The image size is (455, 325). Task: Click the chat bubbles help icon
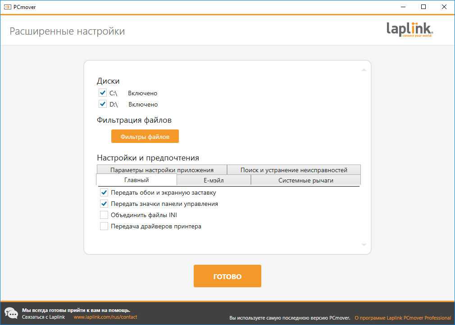[11, 313]
